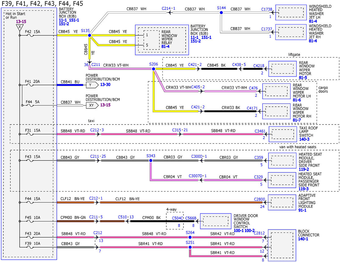Click the S251 splice junction
This screenshot has height=262, width=340.
(x=190, y=247)
